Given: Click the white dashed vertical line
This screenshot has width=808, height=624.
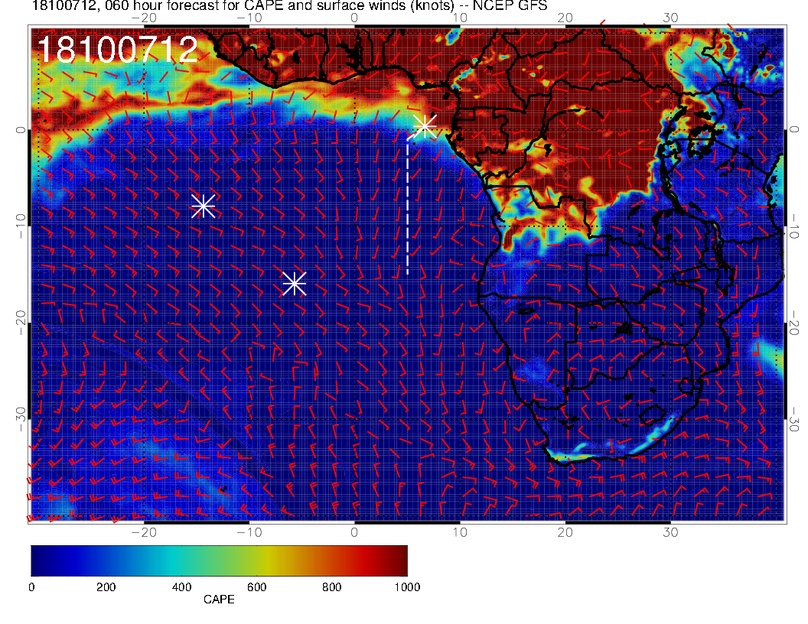Looking at the screenshot, I should [x=407, y=206].
